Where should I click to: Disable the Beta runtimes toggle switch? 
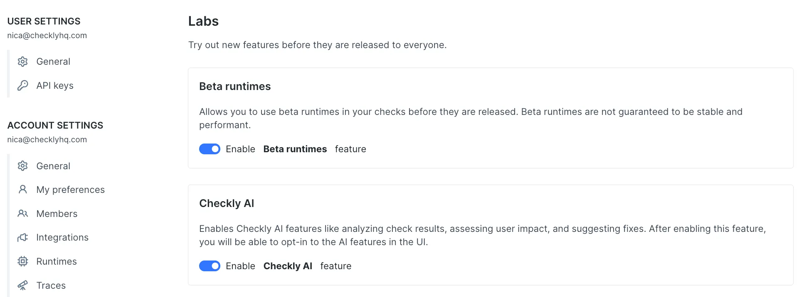pos(210,149)
